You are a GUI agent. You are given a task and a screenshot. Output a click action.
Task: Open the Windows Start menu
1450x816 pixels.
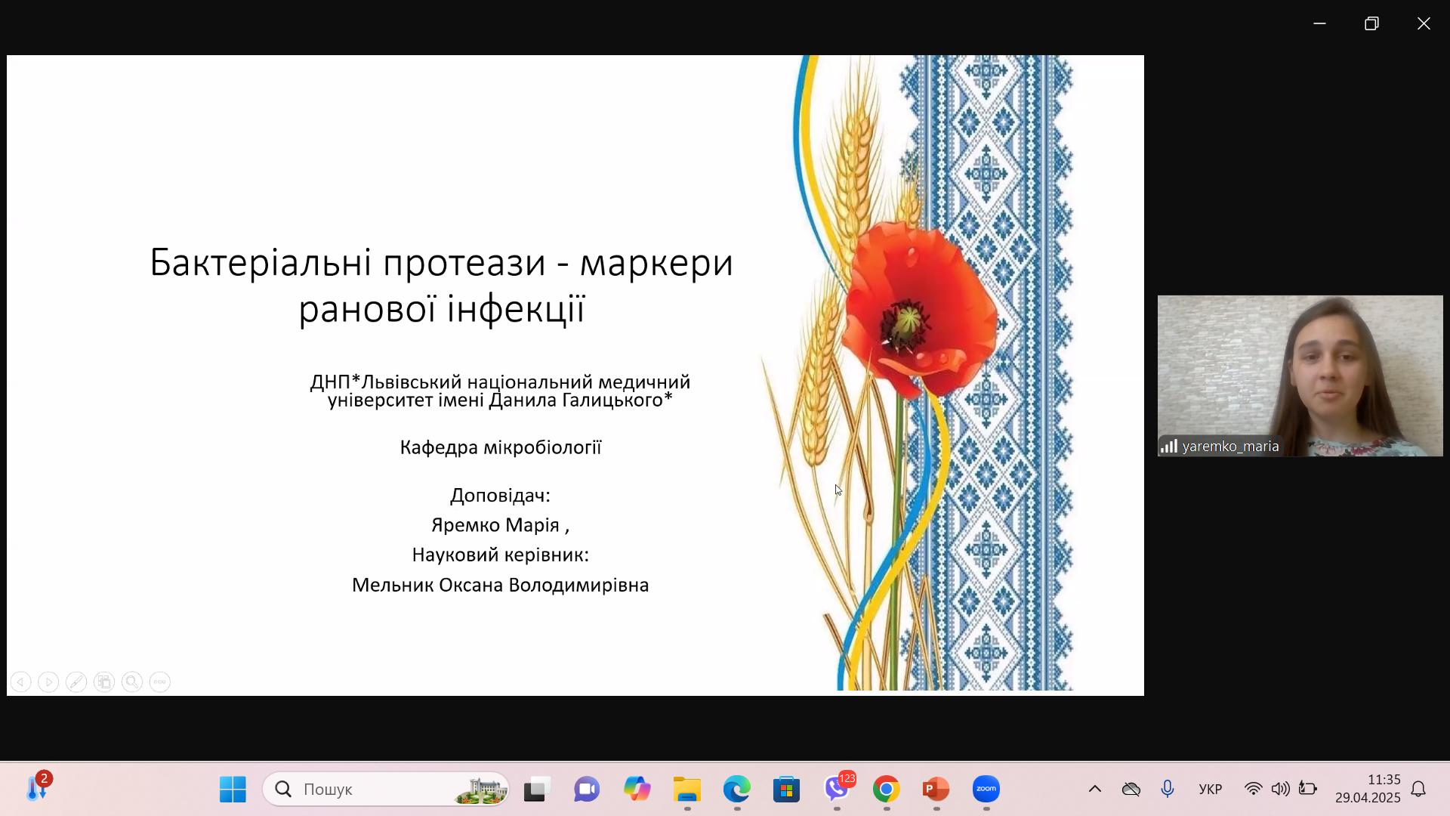click(233, 790)
